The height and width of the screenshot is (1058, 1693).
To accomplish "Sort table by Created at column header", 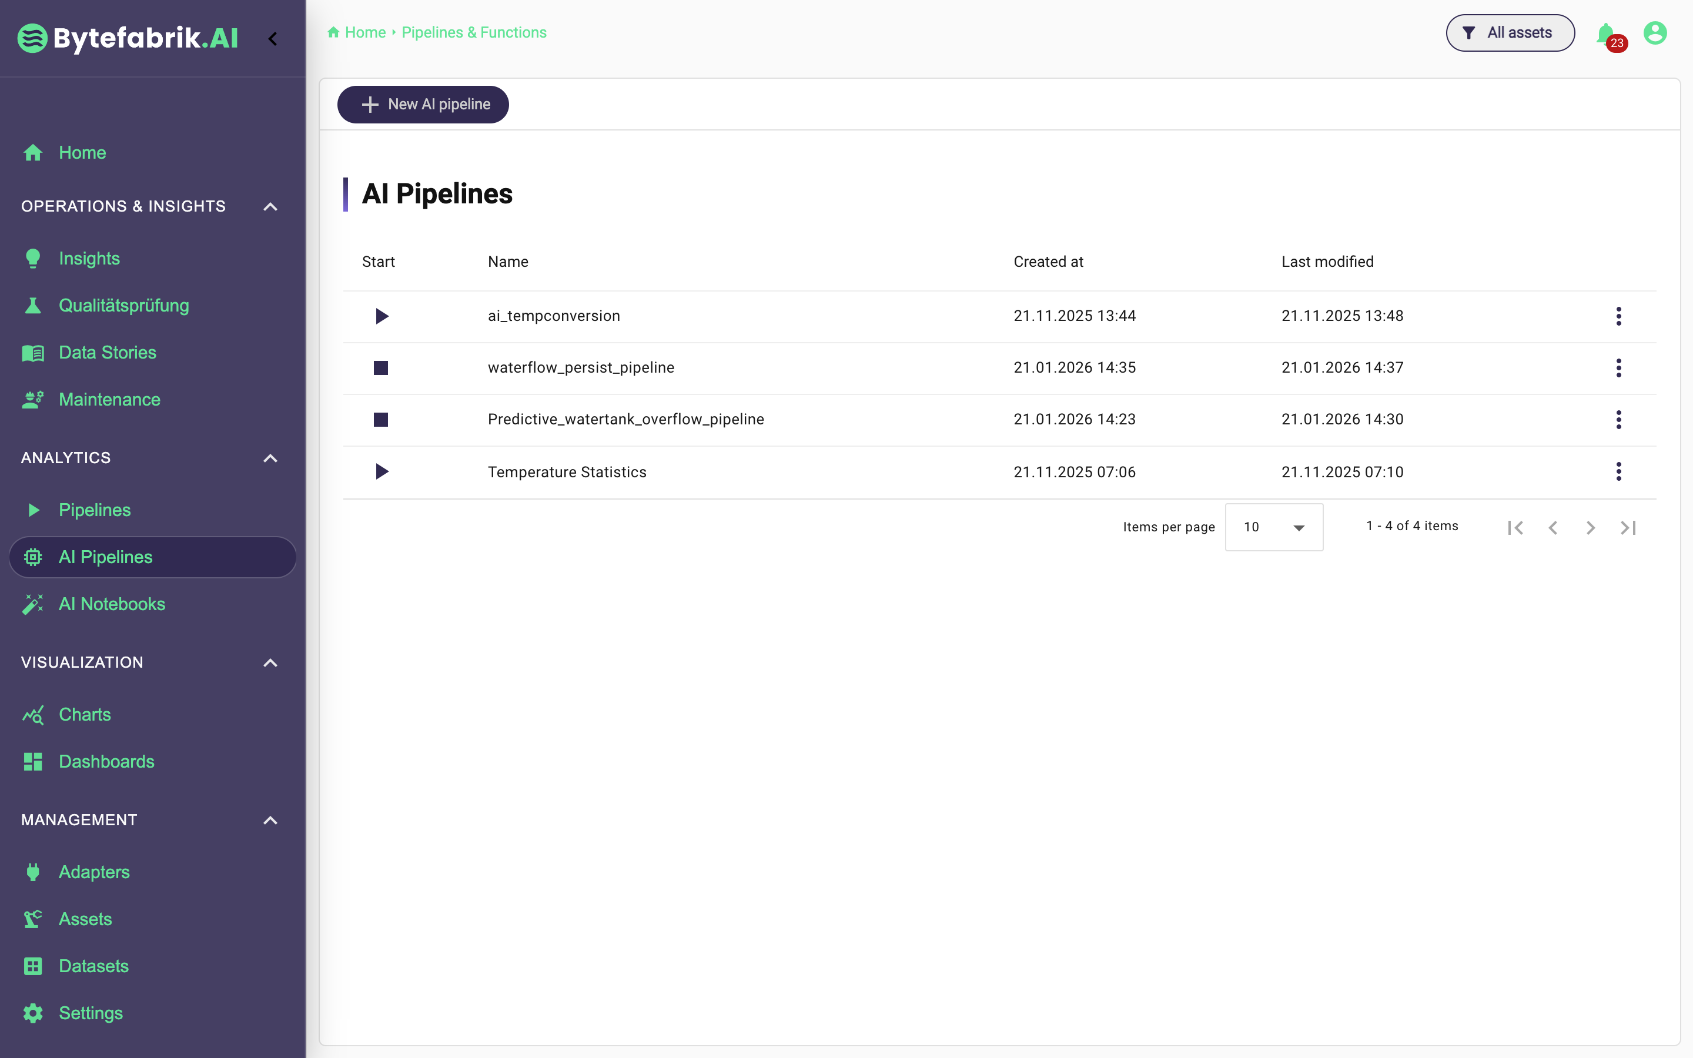I will tap(1048, 262).
